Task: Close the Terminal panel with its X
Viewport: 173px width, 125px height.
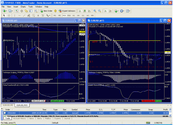Action: pyautogui.click(x=2, y=109)
